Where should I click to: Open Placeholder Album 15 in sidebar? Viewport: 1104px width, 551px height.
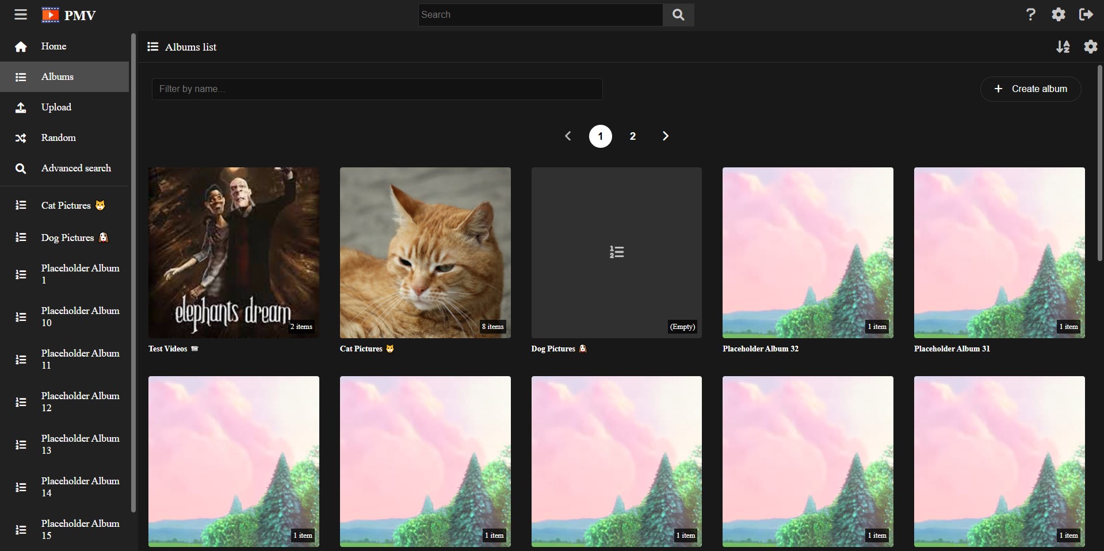tap(64, 530)
